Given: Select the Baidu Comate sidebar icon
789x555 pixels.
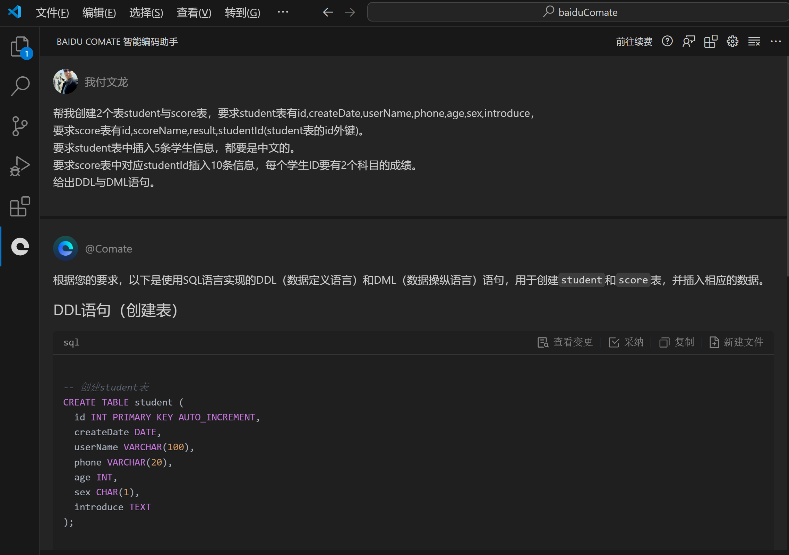Looking at the screenshot, I should [x=20, y=247].
